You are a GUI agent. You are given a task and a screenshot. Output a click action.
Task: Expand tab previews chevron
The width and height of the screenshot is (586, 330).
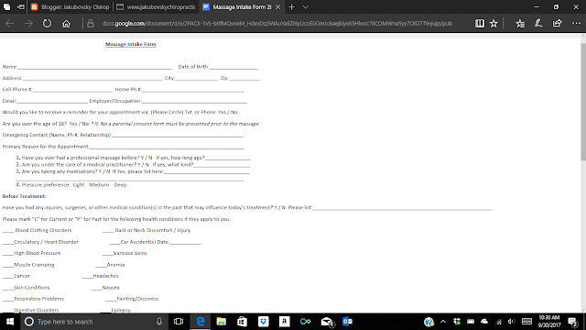[305, 6]
